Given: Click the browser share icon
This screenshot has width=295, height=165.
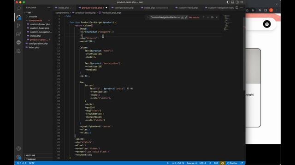Looking at the screenshot, I should point(247,10).
